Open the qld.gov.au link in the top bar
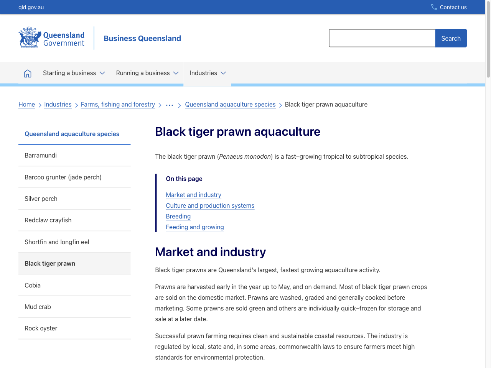 pos(30,7)
